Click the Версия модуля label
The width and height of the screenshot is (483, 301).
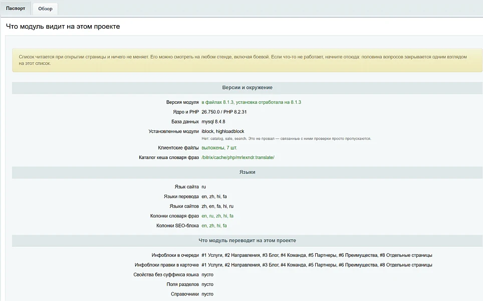[x=182, y=102]
